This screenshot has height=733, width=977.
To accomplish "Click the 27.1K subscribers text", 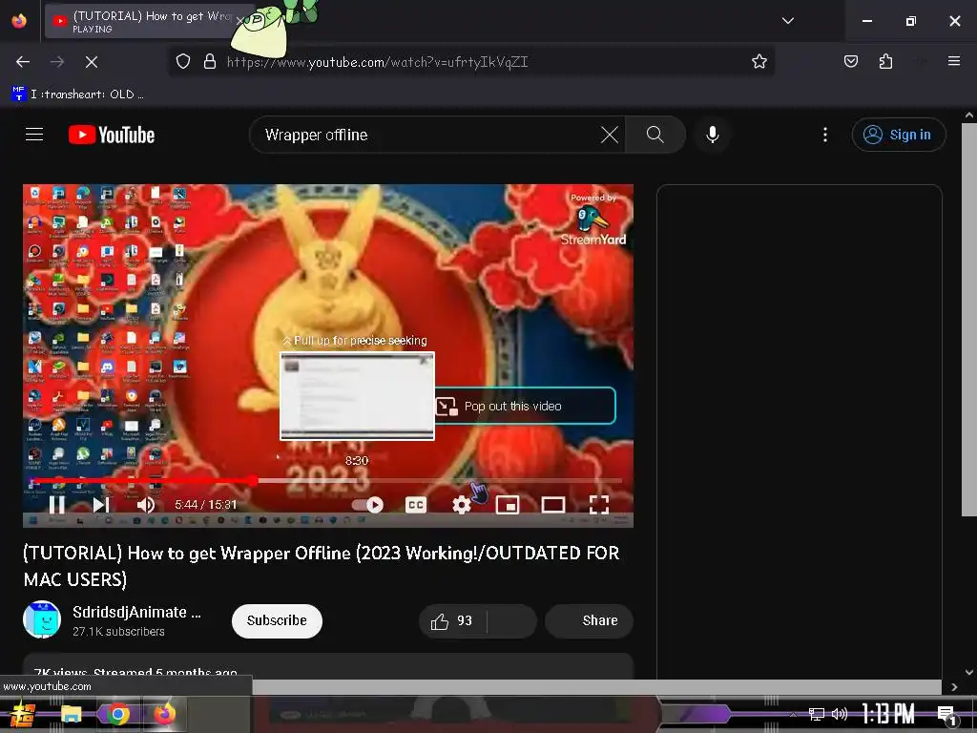I will coord(118,632).
